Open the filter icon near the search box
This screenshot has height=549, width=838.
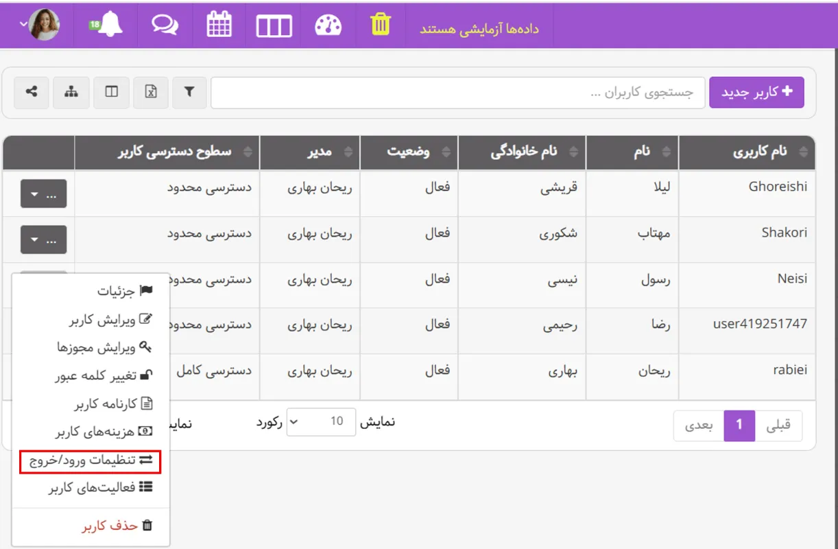coord(189,91)
